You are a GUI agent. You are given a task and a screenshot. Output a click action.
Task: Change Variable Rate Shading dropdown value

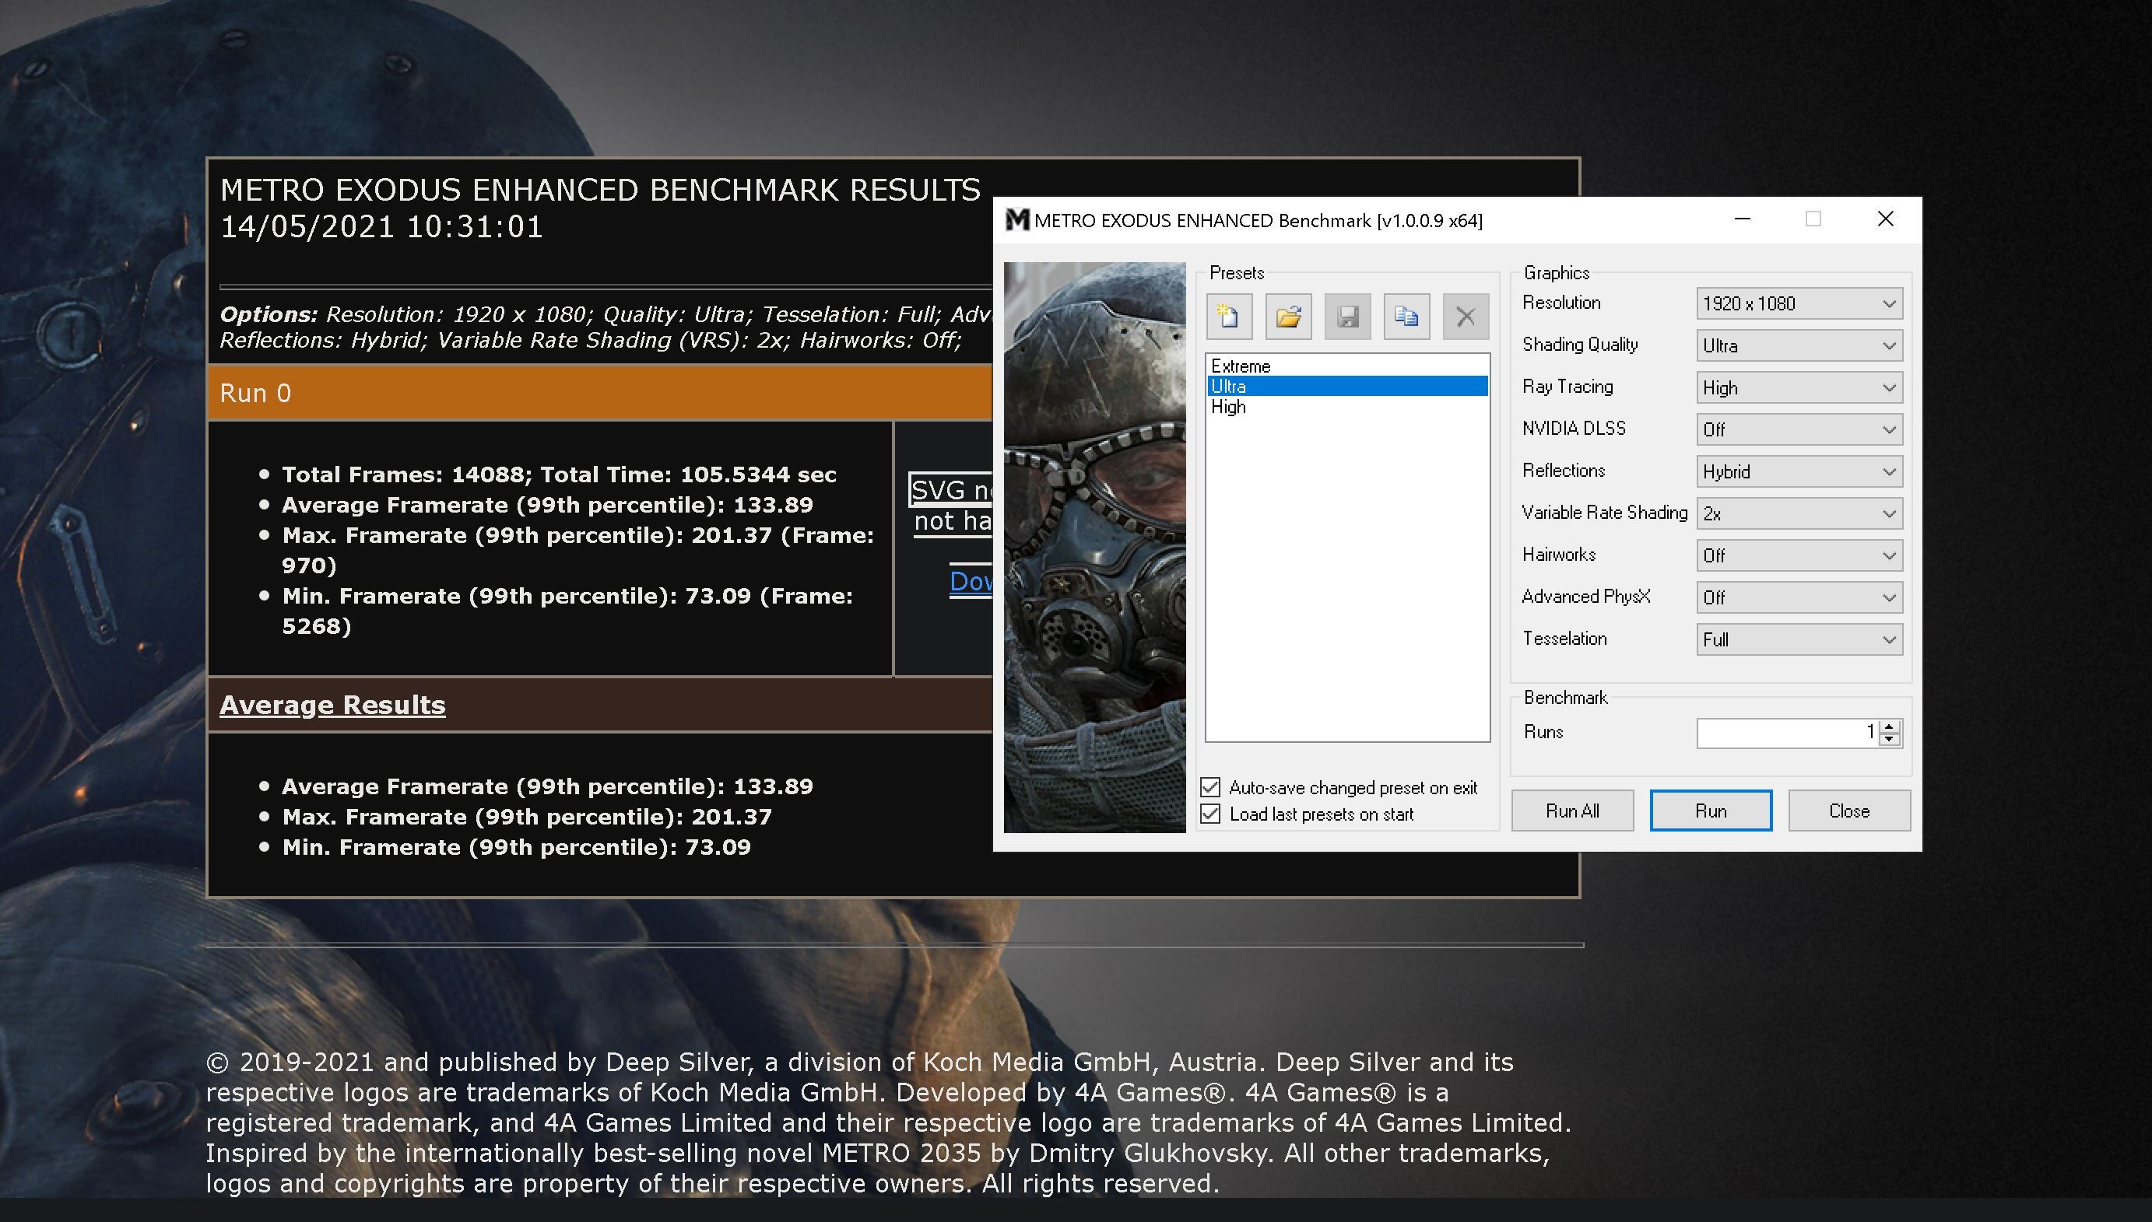click(1799, 513)
